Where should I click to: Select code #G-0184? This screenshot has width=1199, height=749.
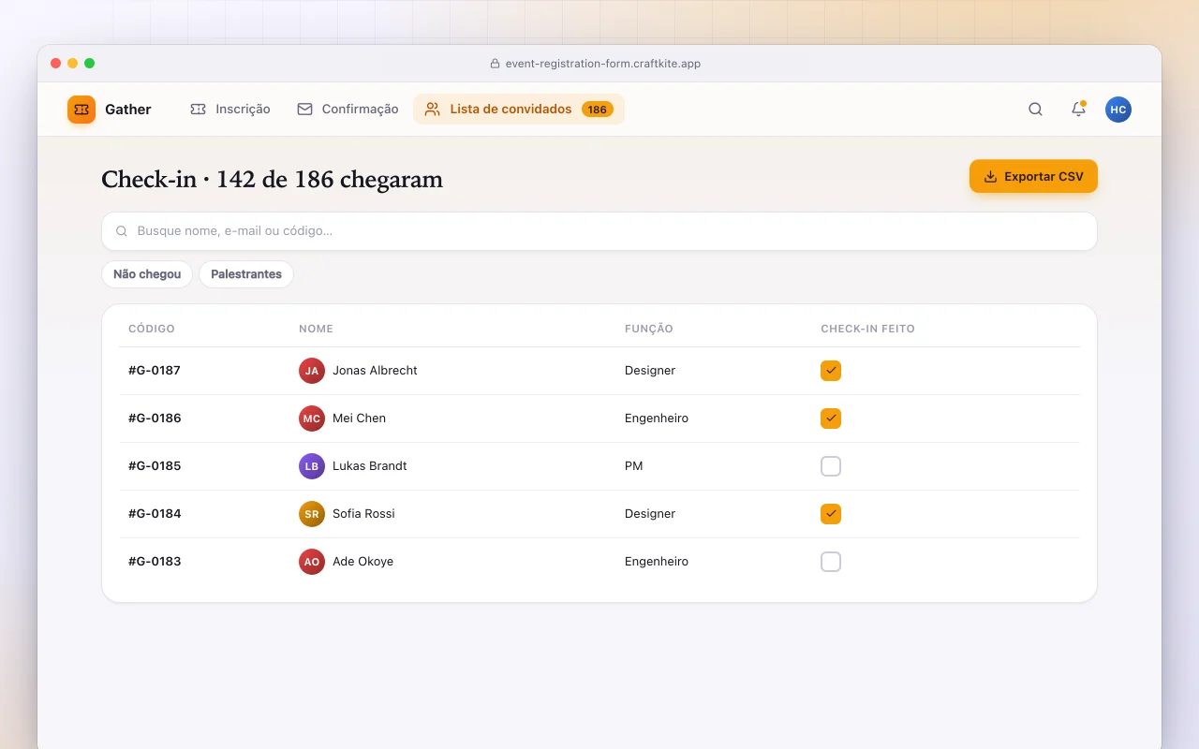(x=155, y=514)
